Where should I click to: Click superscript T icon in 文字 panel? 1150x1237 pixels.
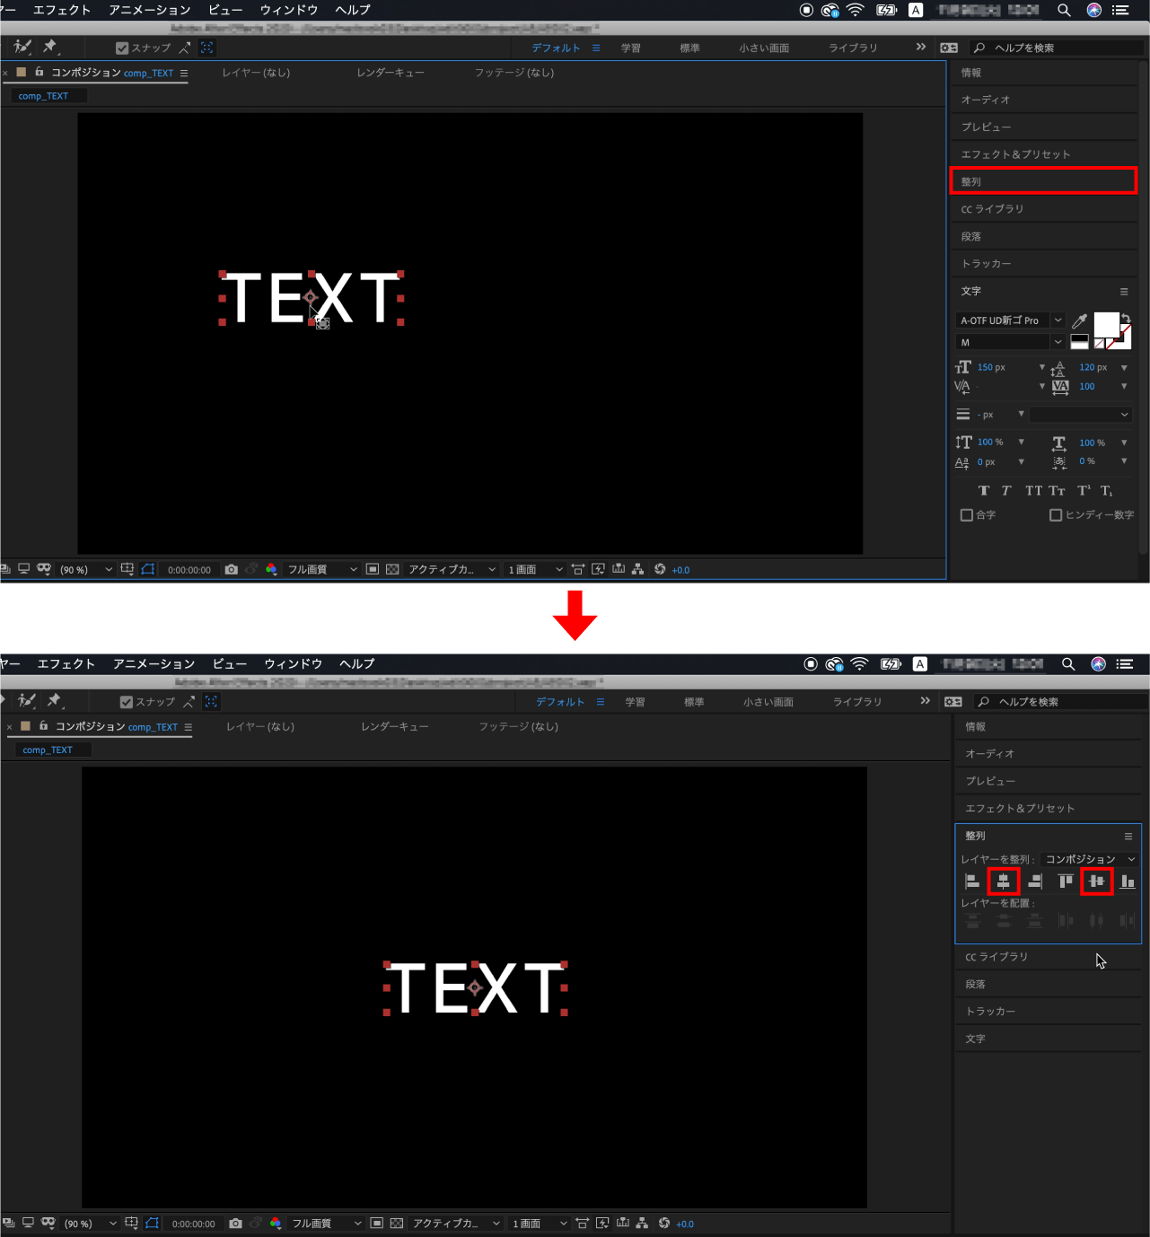coord(1084,490)
